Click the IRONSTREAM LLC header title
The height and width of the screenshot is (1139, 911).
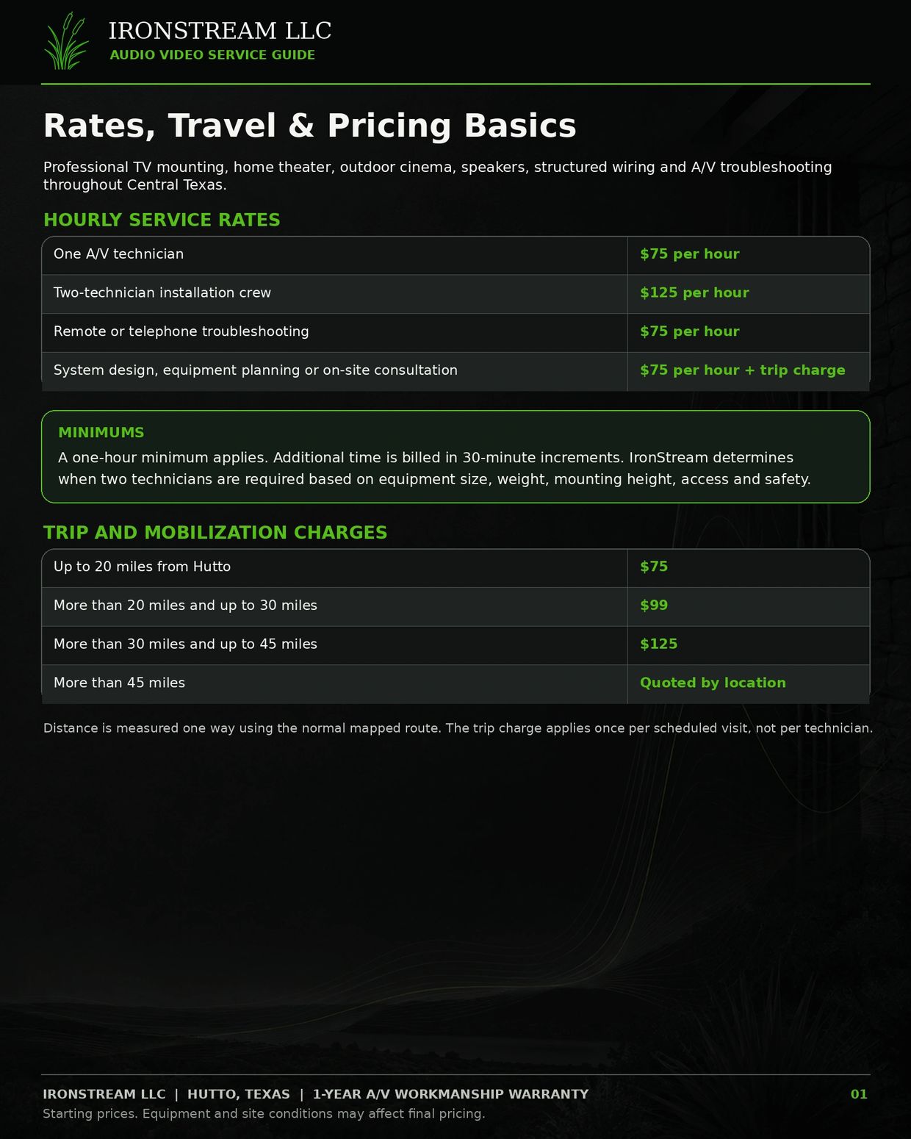point(220,31)
